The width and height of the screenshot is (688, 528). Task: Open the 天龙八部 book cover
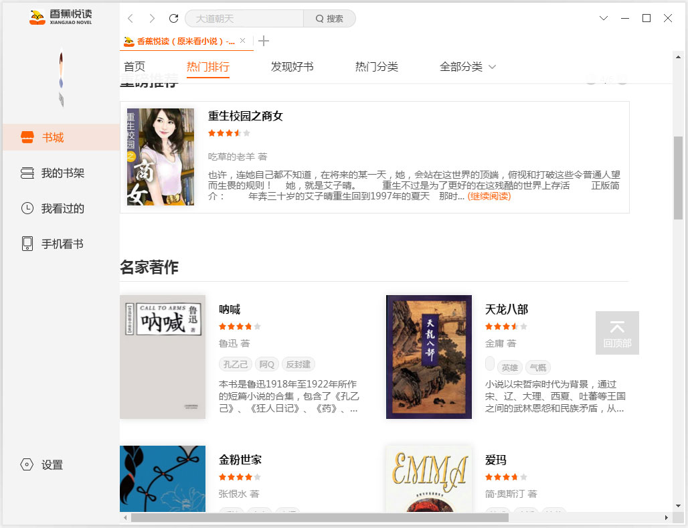(429, 357)
